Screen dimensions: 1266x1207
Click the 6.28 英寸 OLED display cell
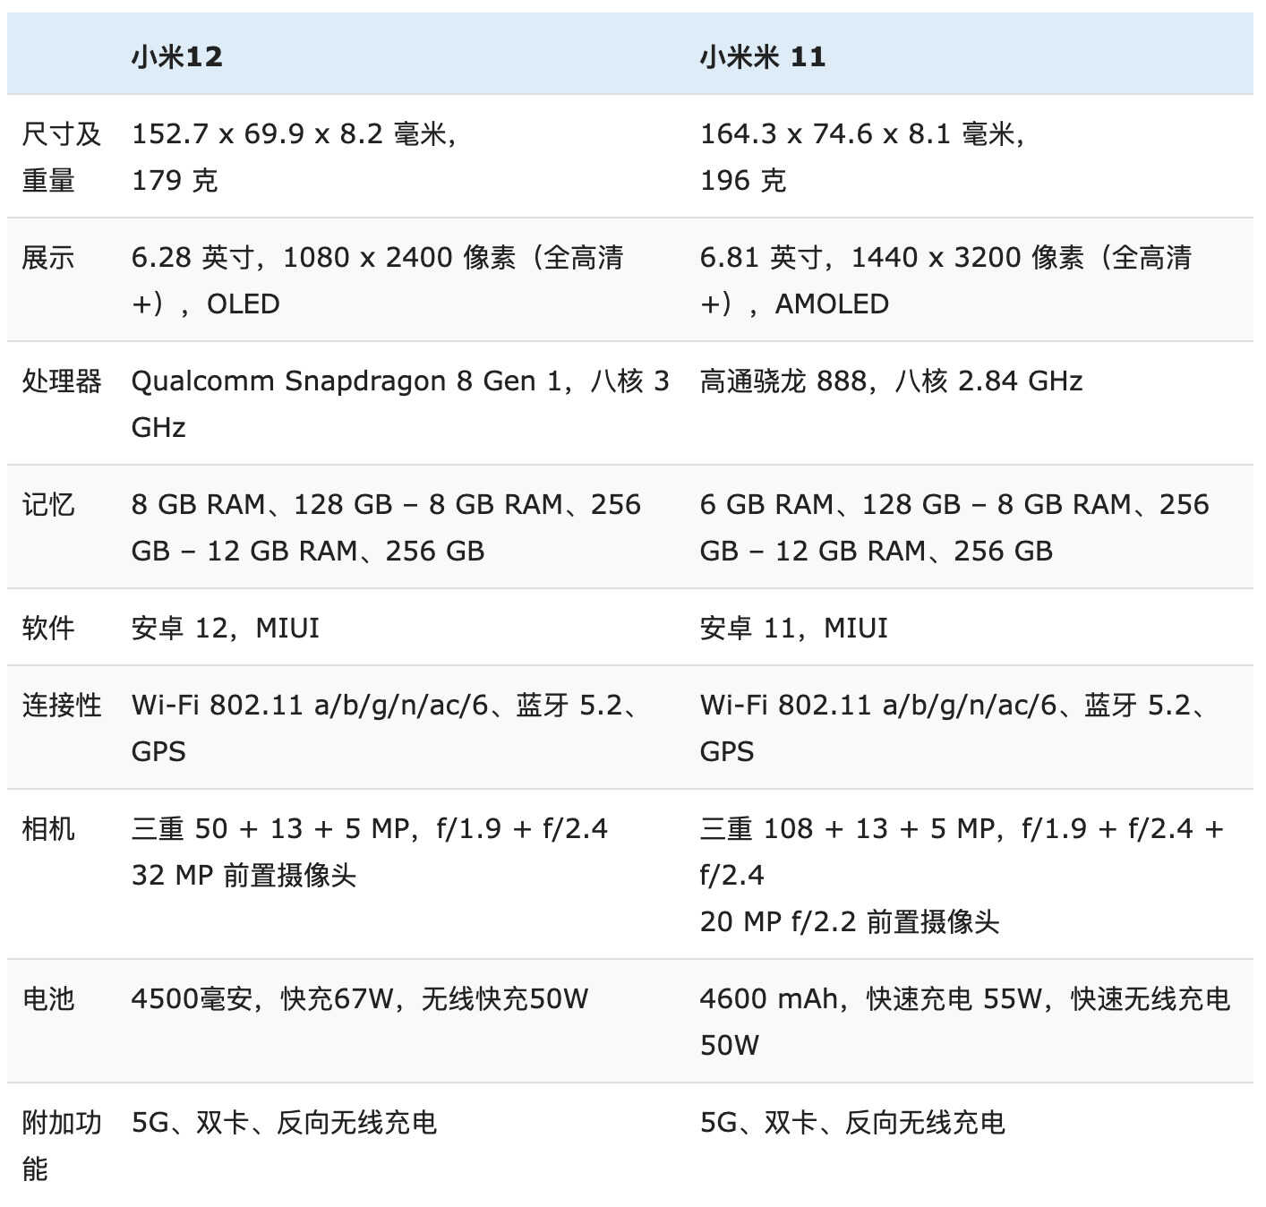(x=377, y=280)
